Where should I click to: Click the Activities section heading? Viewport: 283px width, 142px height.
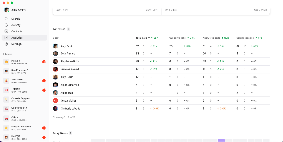click(x=59, y=29)
